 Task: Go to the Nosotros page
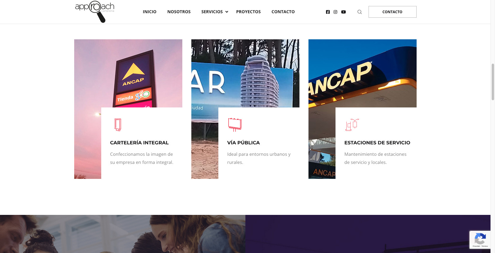179,12
